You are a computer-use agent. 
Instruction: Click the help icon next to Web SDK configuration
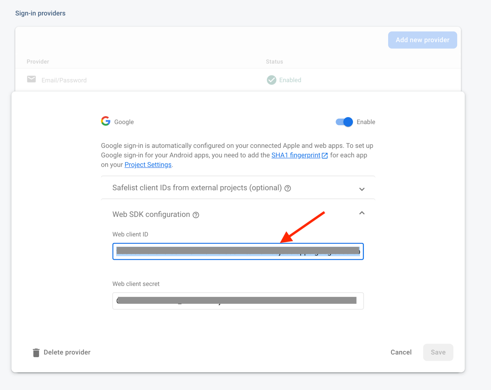pyautogui.click(x=196, y=215)
